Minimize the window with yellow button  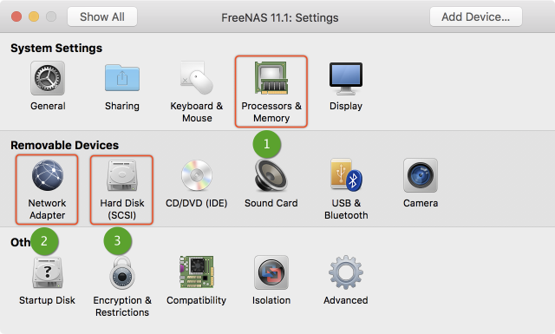pos(34,16)
